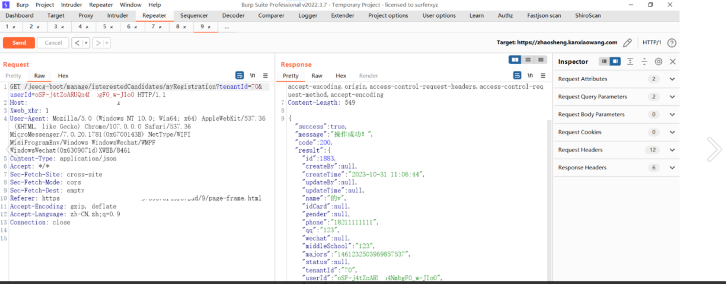Switch to the Proxy tab
The height and width of the screenshot is (284, 726).
click(86, 16)
